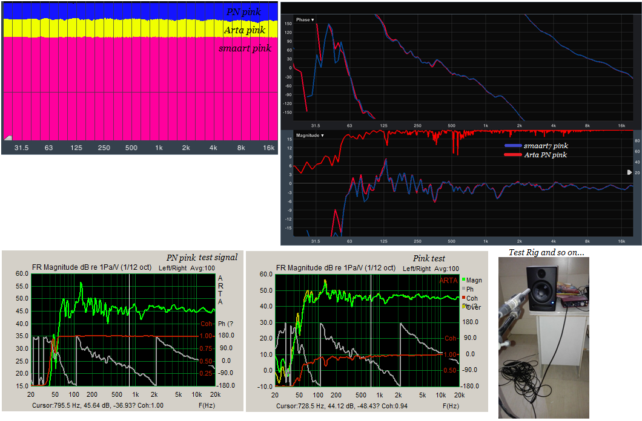Click the 'PN pink' label on the blue band
Screen dimensions: 642x421
(243, 12)
